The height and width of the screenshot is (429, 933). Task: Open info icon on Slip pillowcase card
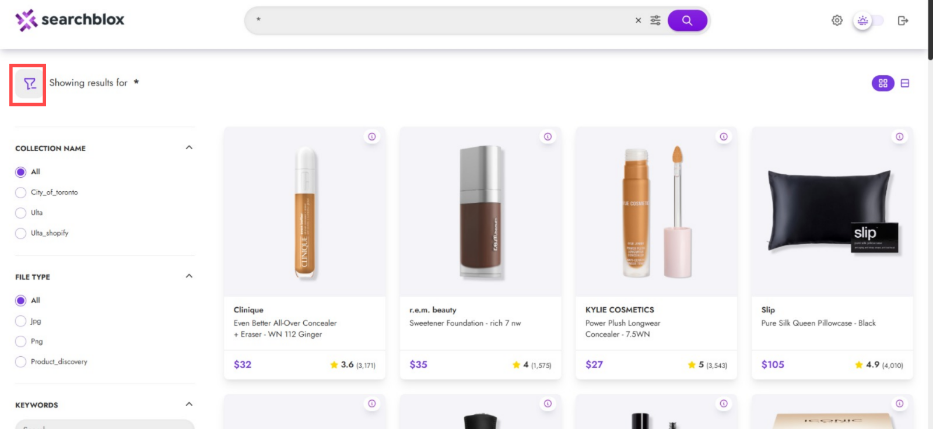(900, 136)
